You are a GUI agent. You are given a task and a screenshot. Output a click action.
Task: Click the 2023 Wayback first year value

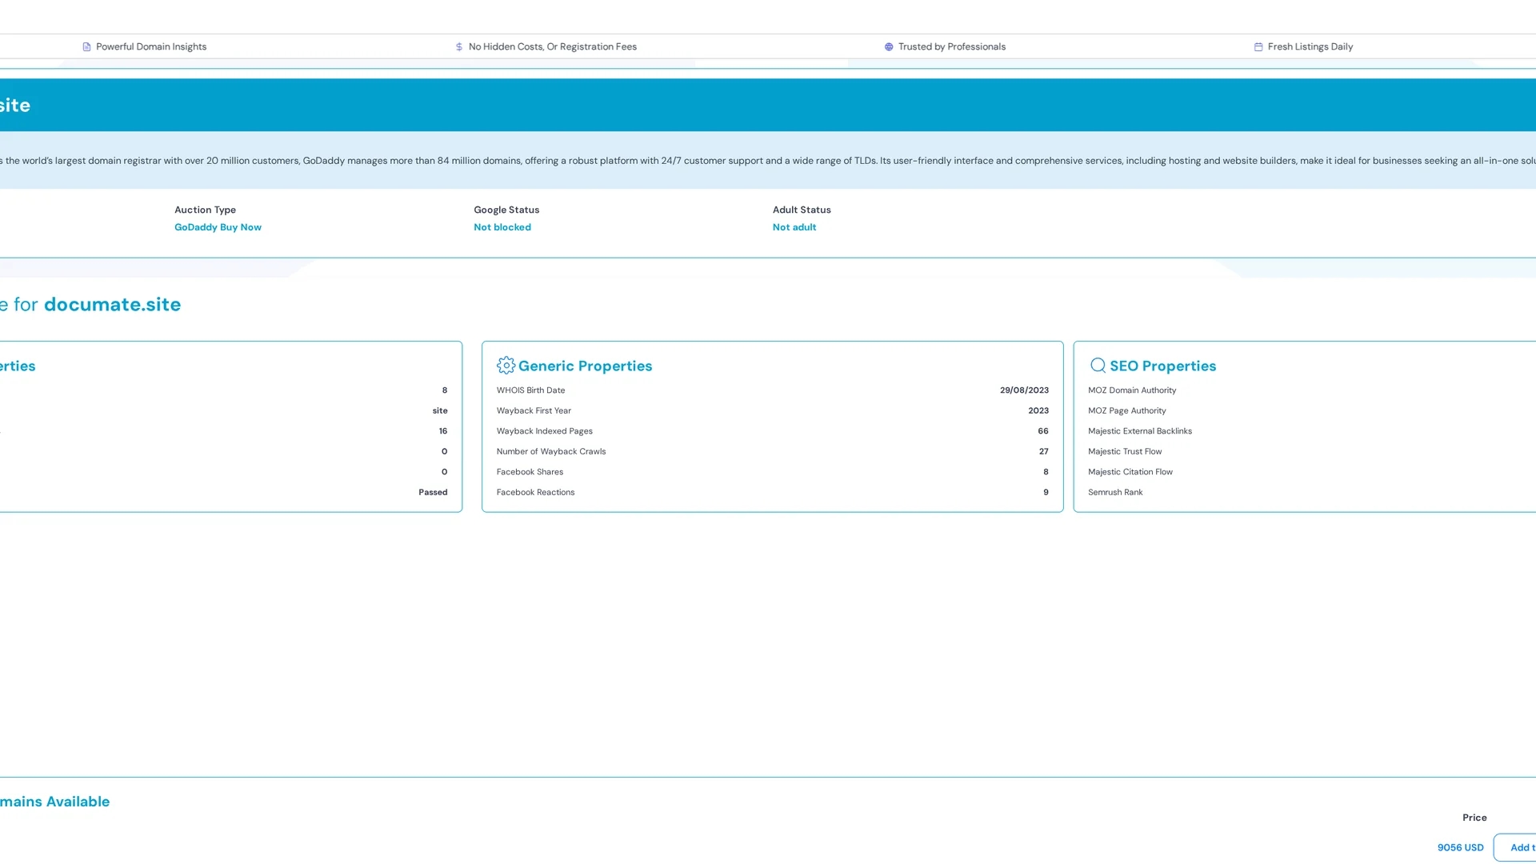[1038, 410]
